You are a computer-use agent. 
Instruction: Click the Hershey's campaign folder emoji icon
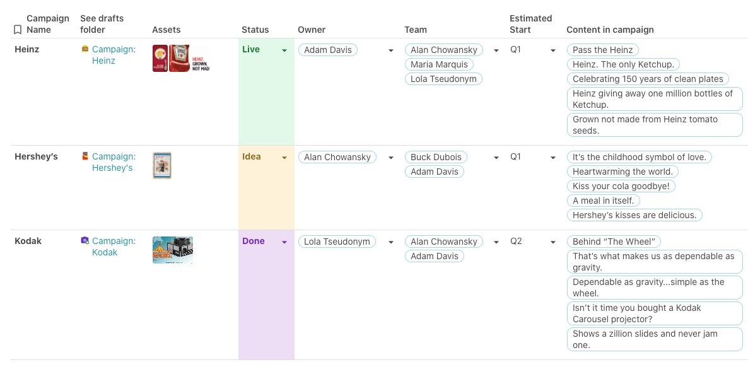click(85, 156)
